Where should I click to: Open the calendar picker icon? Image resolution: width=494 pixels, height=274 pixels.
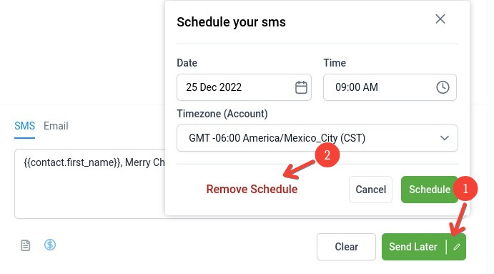(301, 87)
